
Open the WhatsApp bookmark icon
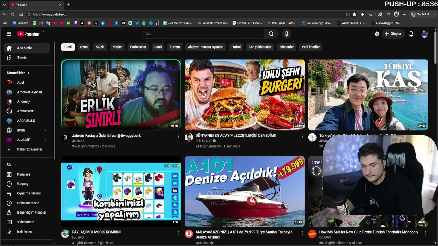coord(34,23)
